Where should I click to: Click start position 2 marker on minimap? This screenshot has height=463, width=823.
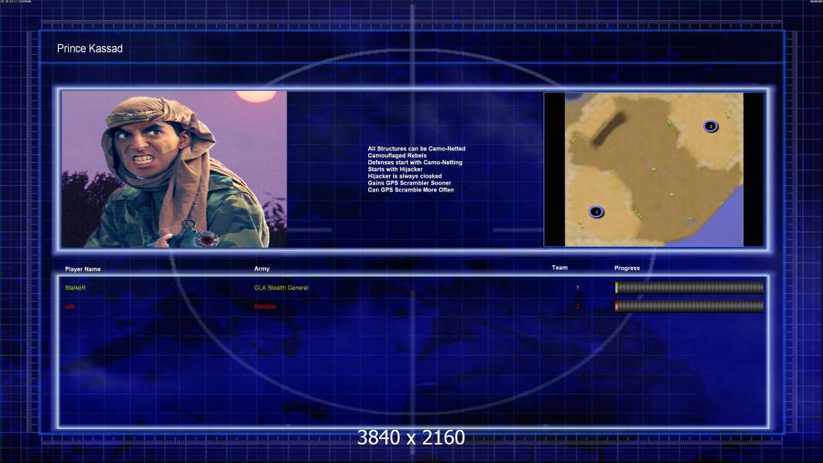point(711,126)
